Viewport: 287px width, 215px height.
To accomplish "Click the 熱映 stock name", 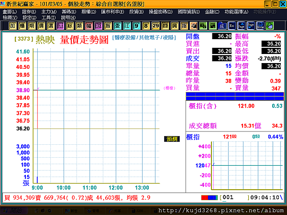I will click(x=45, y=40).
